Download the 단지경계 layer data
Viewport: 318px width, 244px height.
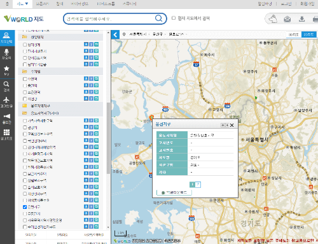[x=86, y=45]
